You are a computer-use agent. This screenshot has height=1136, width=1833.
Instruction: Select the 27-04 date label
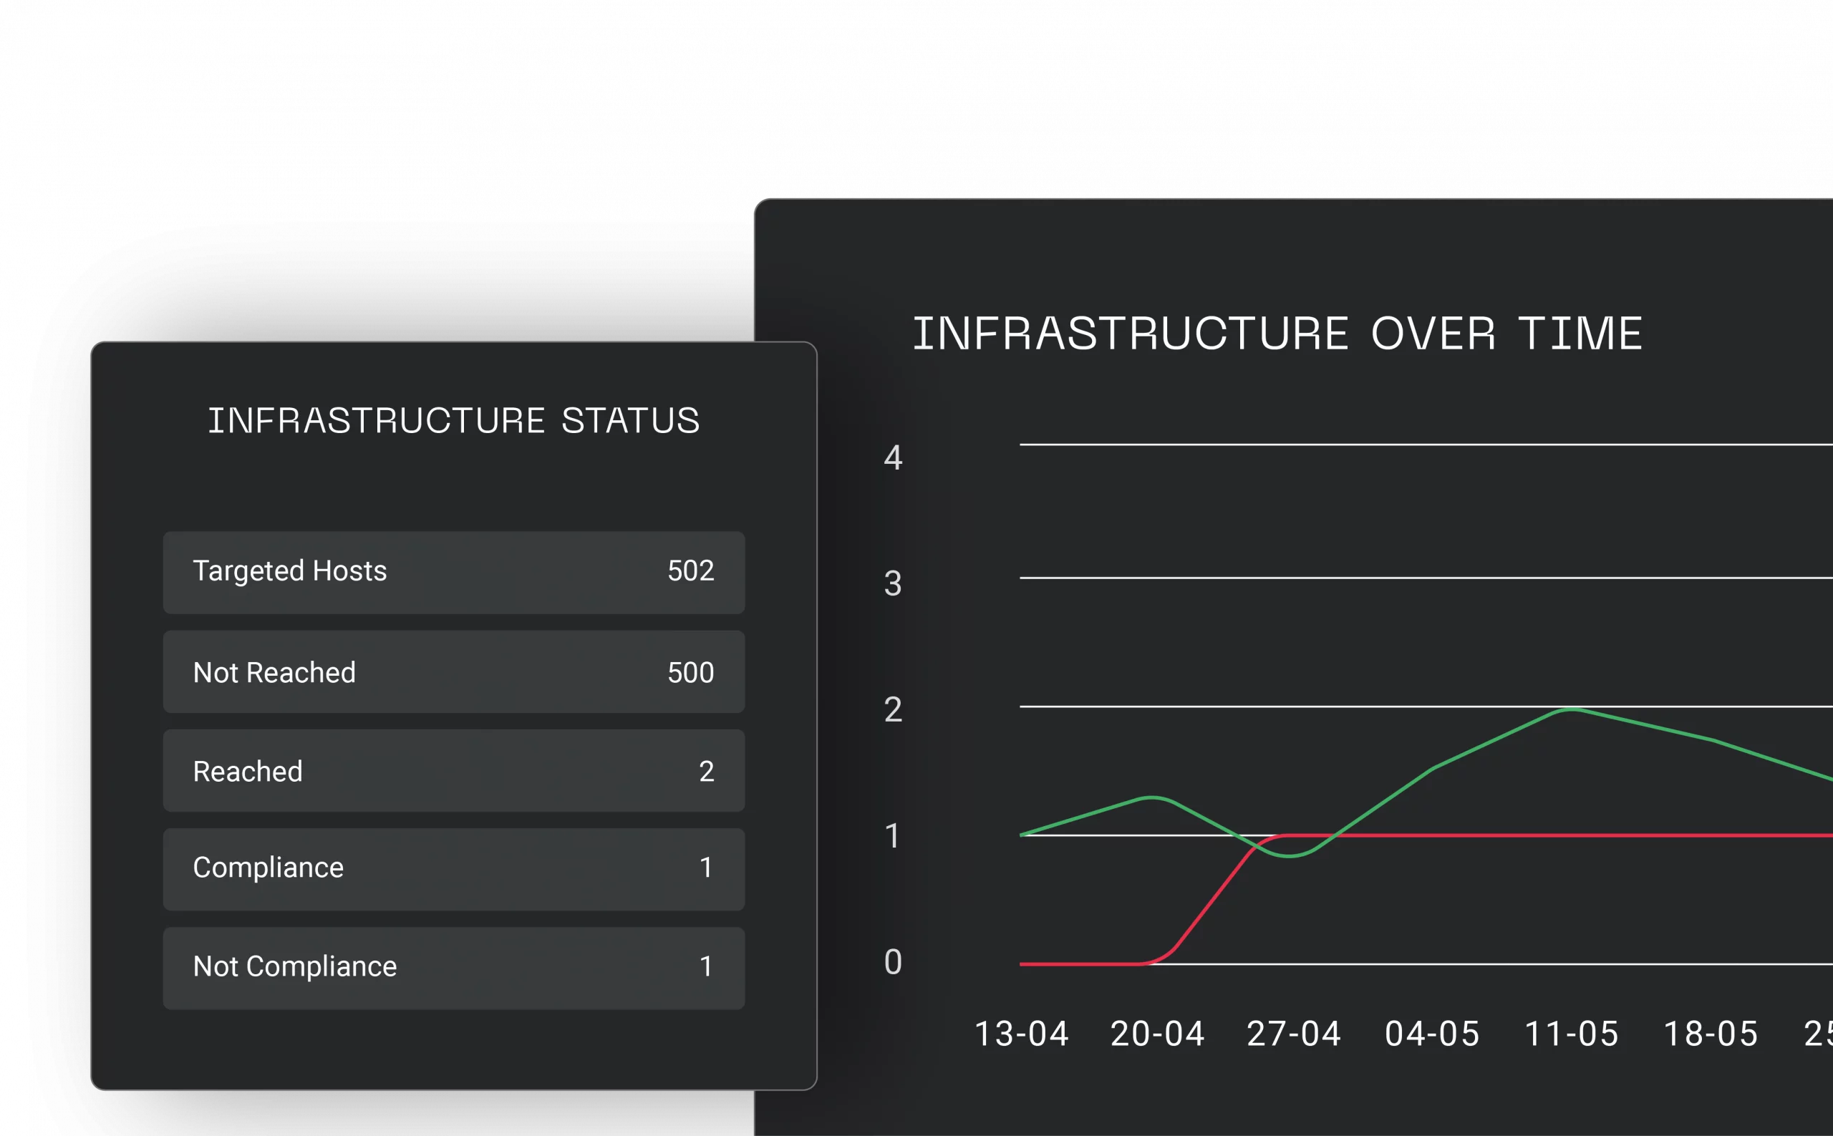[1293, 1034]
